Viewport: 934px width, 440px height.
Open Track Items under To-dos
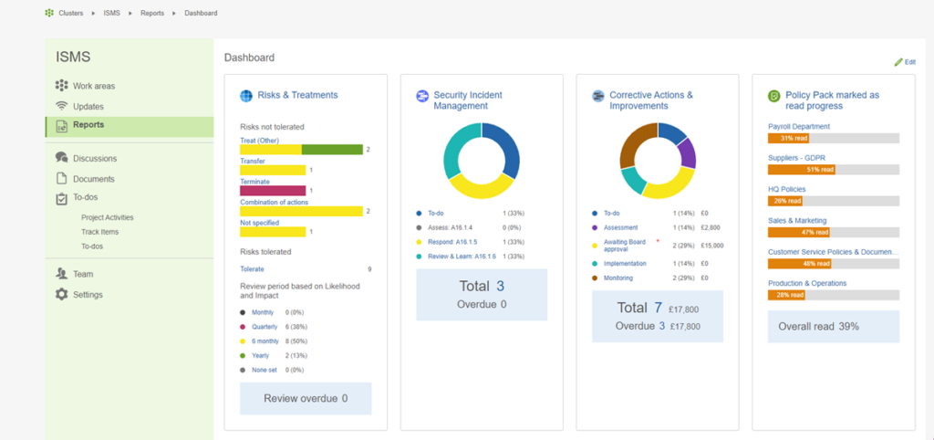(100, 232)
